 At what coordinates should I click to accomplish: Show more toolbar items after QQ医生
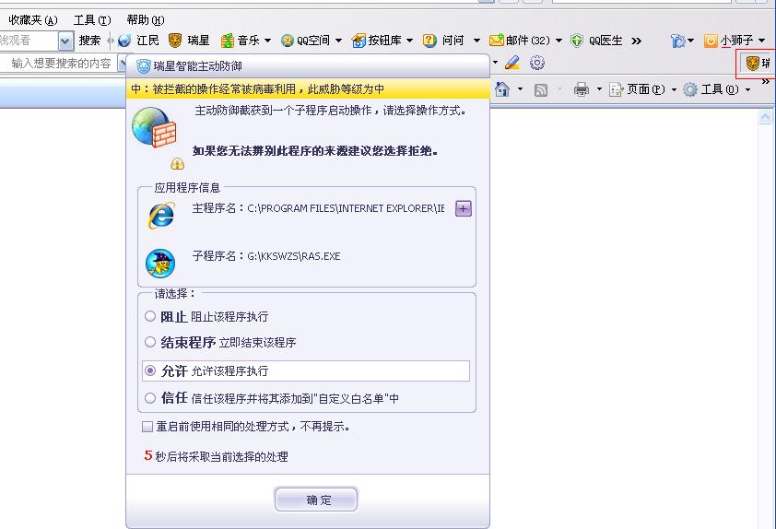click(637, 41)
